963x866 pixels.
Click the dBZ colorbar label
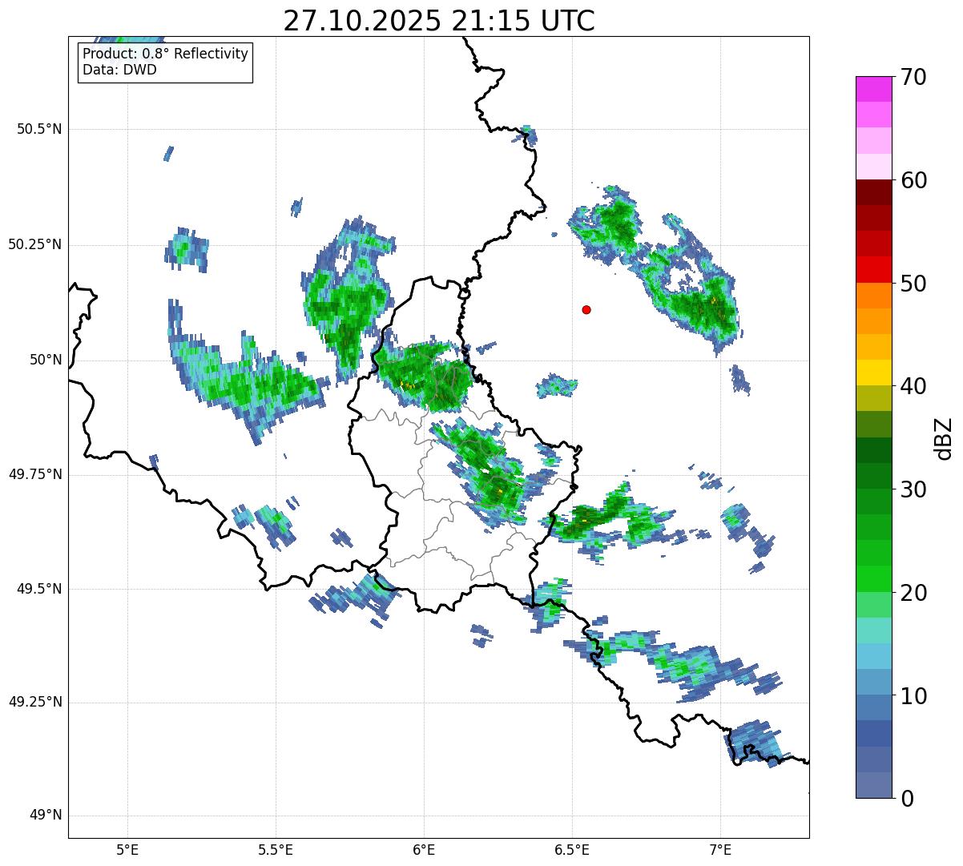tap(945, 438)
